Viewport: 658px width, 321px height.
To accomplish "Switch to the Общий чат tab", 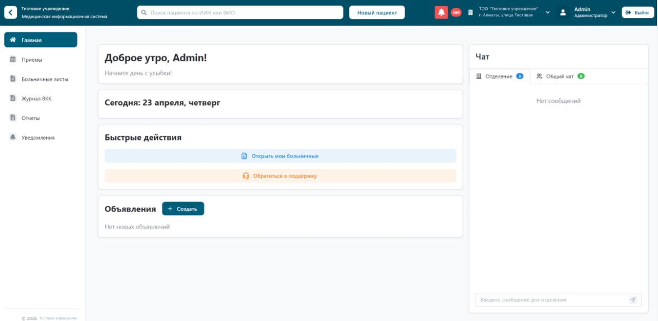I will tap(559, 76).
